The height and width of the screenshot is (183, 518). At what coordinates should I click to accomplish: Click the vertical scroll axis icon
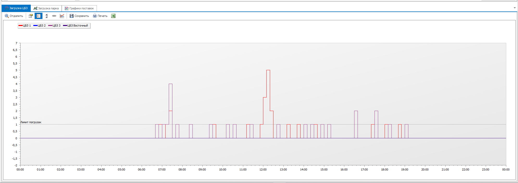click(46, 16)
